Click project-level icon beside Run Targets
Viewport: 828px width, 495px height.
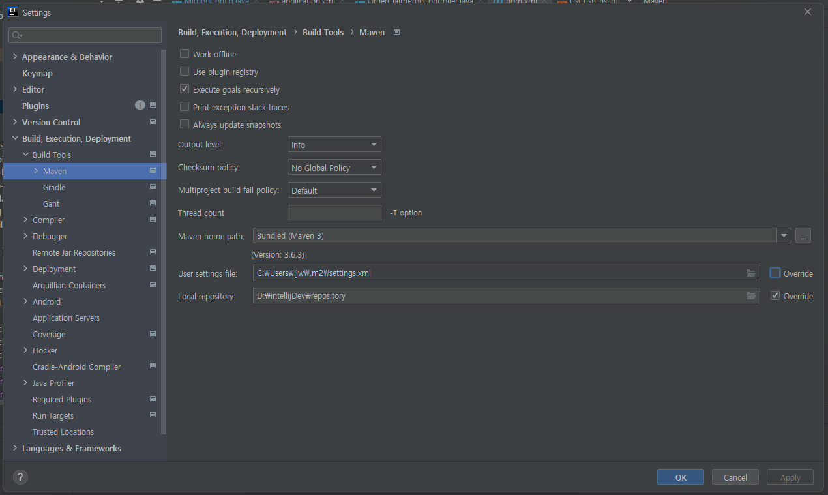tap(153, 415)
